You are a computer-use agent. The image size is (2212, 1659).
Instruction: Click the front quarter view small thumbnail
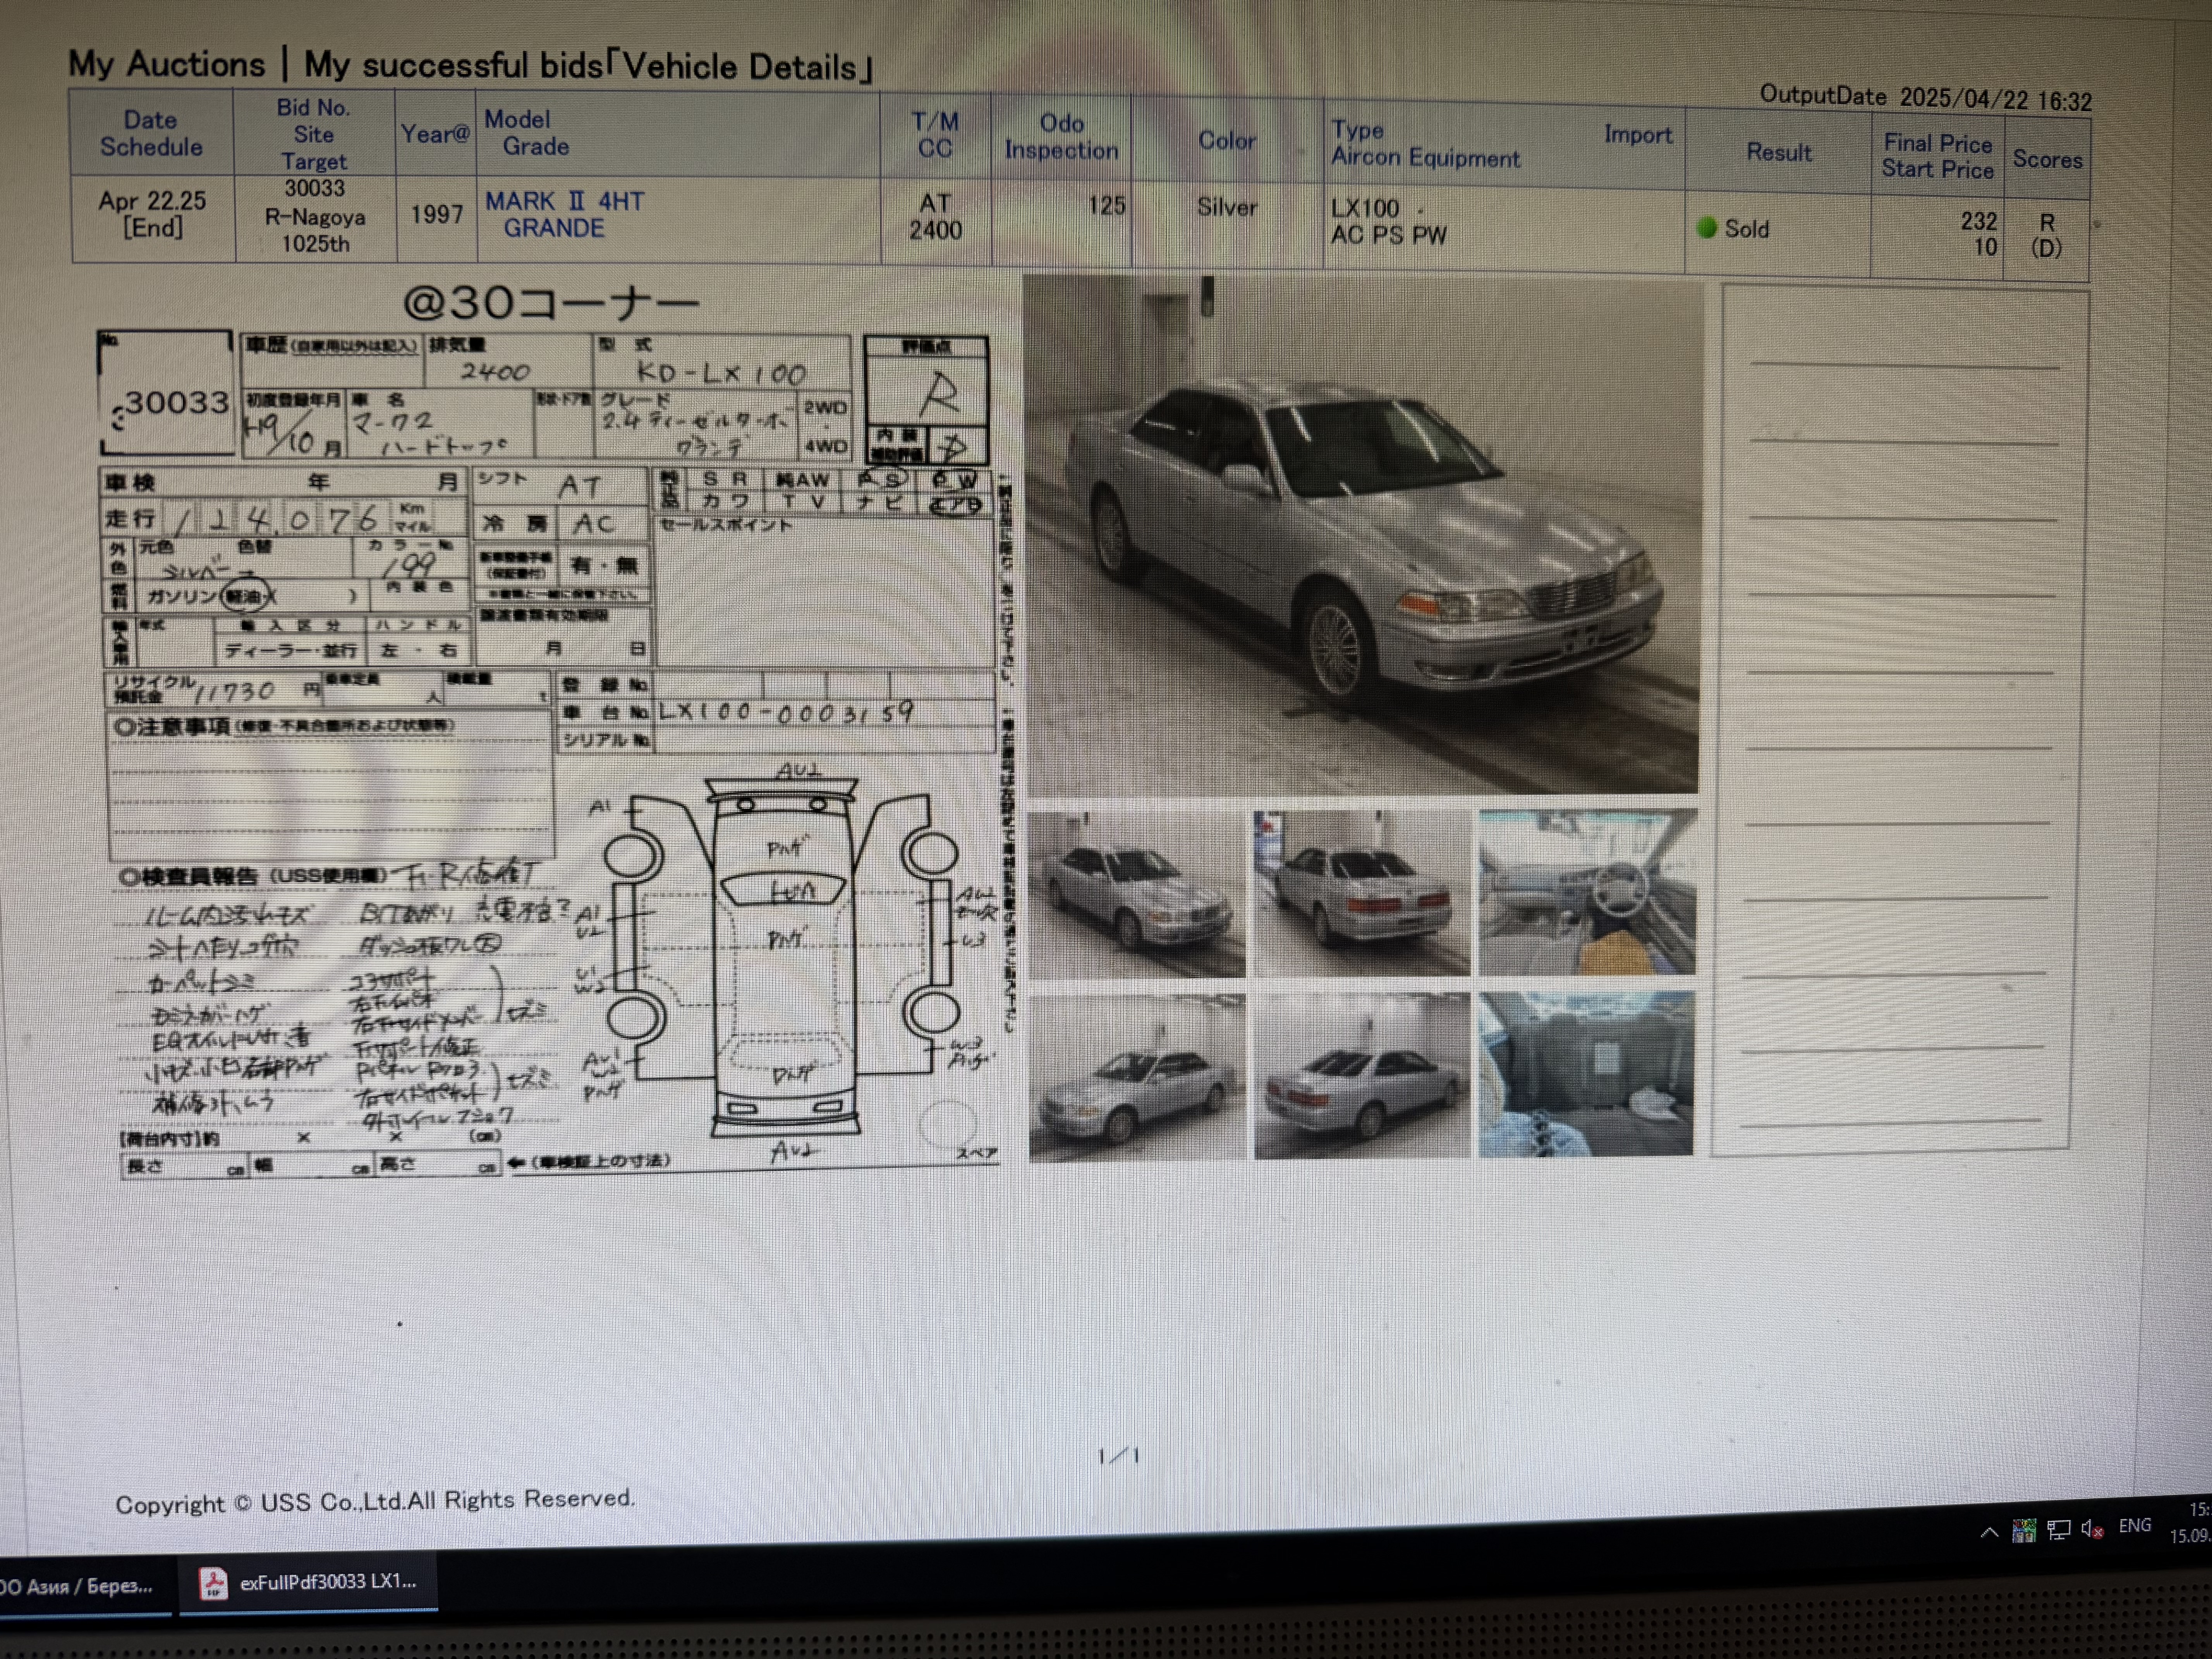coord(1137,894)
